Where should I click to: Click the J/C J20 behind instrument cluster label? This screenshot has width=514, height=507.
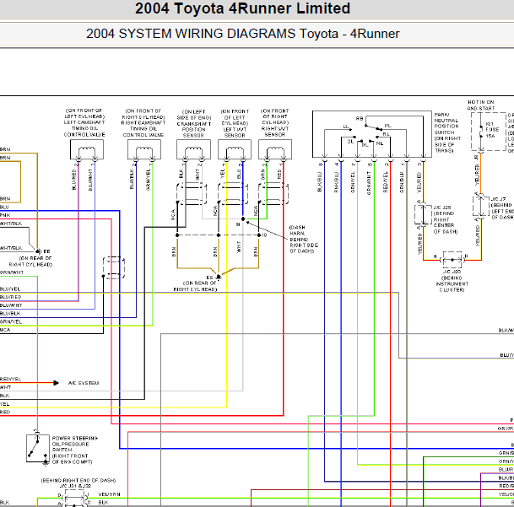(x=452, y=281)
